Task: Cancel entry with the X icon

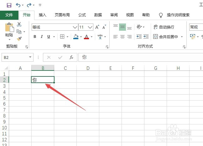Action: (49, 57)
